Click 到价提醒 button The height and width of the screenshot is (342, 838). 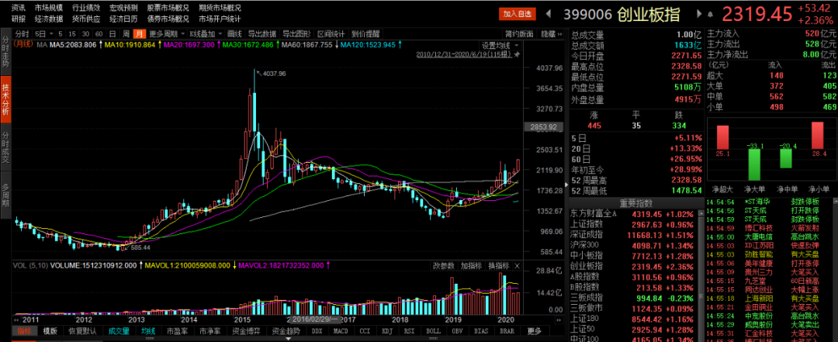click(x=365, y=33)
